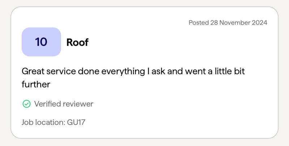
Task: Click the lavender rating badge showing 10
Action: [41, 42]
